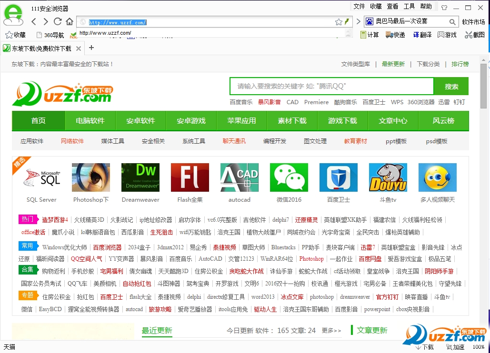Viewport: 490px width, 353px height.
Task: Close the 东坡下载 tab
Action: pos(79,49)
